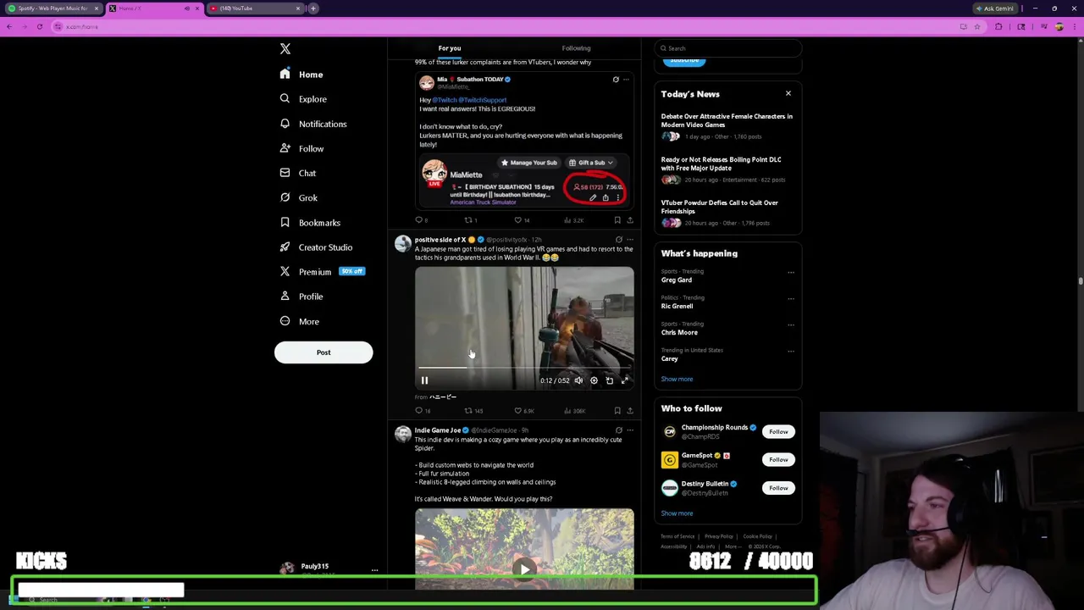The width and height of the screenshot is (1084, 610).
Task: Switch to the For you tab
Action: tap(450, 48)
